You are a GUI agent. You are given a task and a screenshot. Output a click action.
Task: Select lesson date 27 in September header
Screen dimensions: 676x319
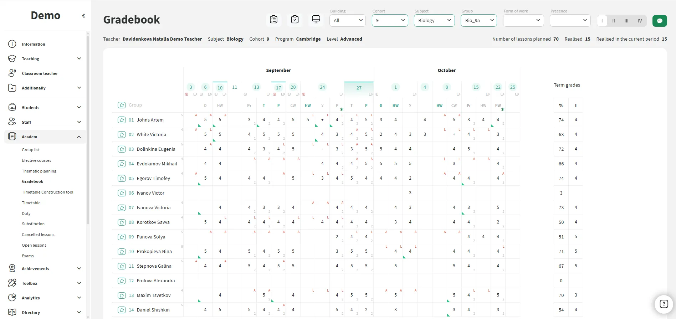click(359, 88)
